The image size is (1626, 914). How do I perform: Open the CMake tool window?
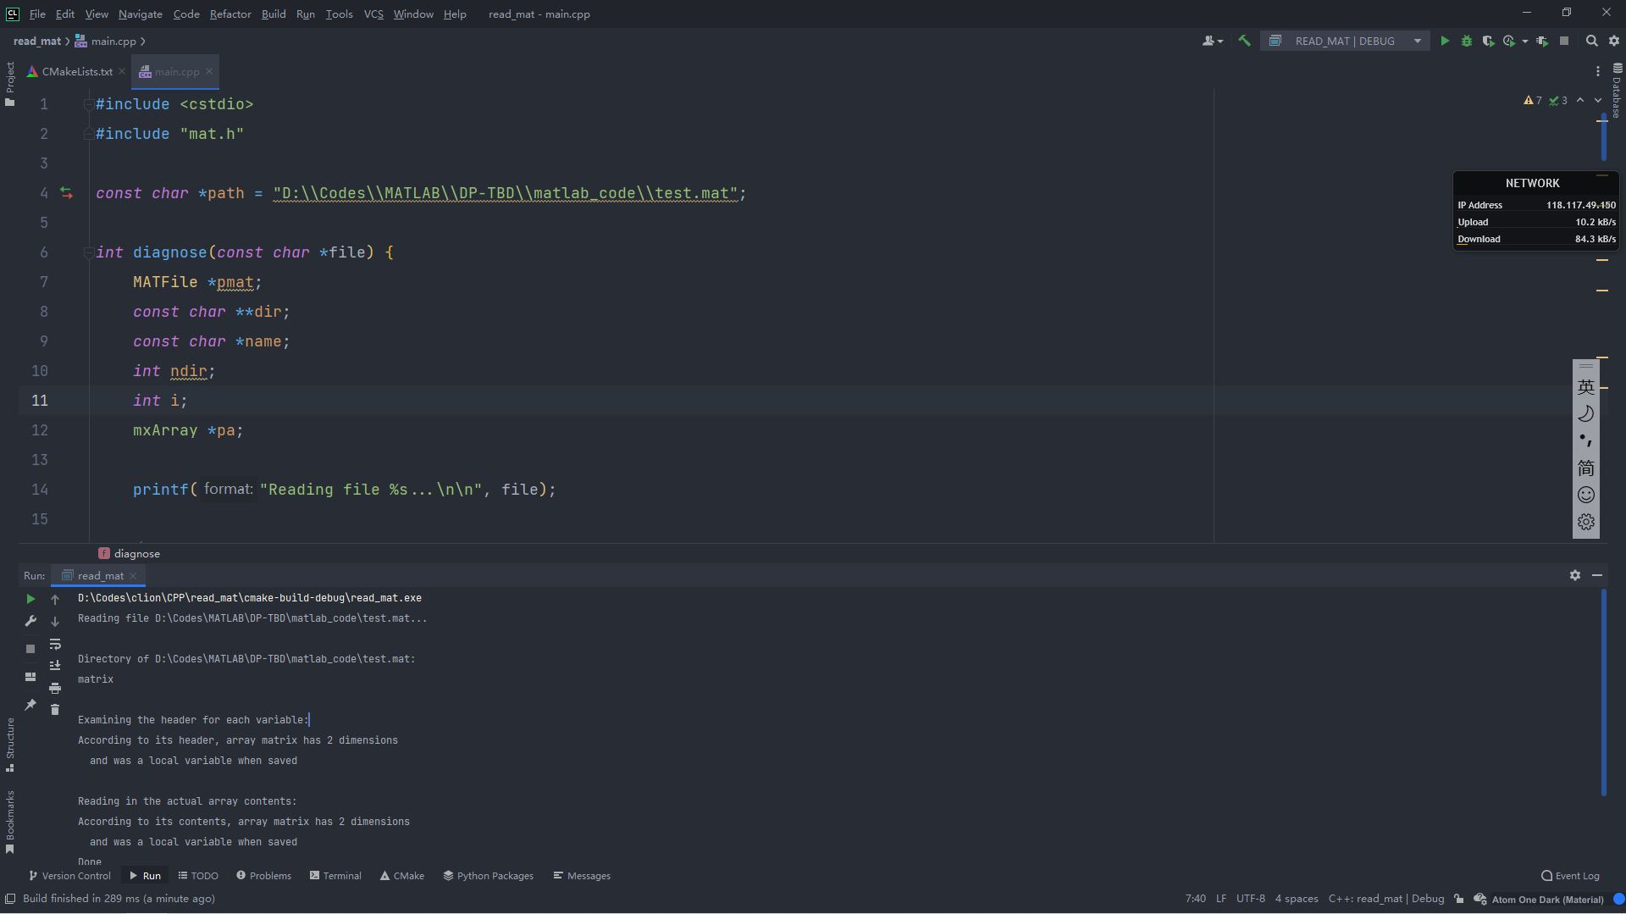click(x=402, y=876)
